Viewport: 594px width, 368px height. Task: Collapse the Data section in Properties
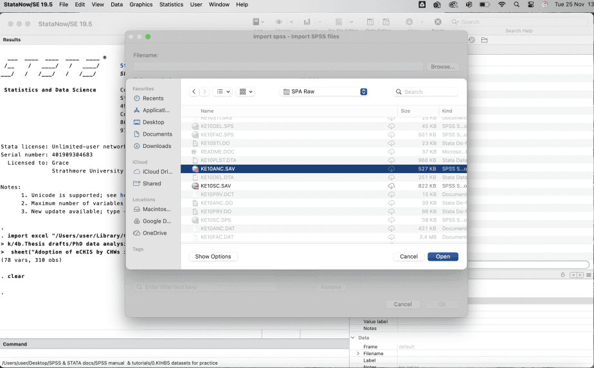tap(352, 337)
